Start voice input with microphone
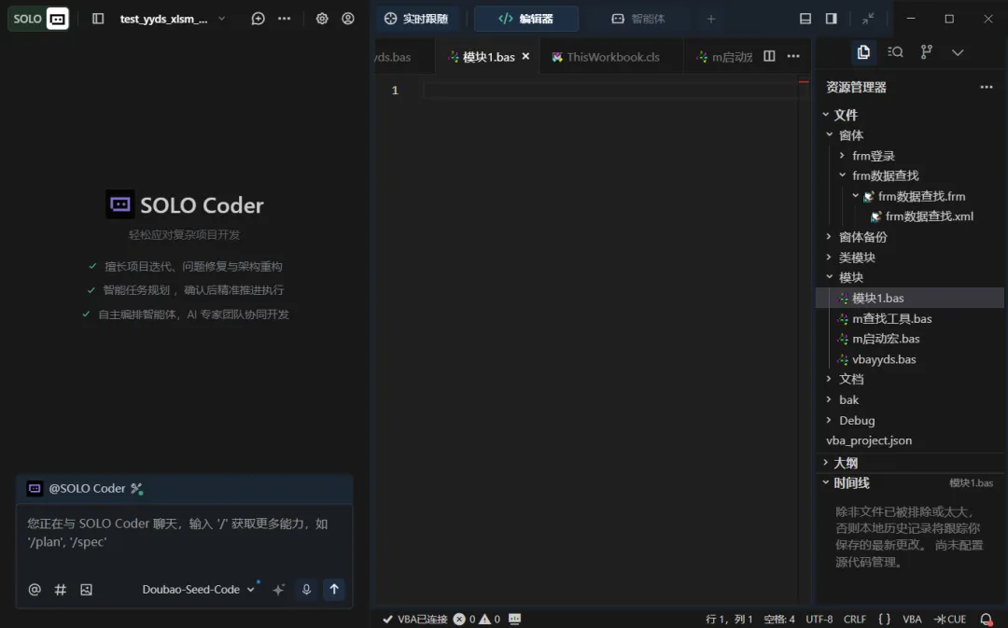 click(307, 590)
